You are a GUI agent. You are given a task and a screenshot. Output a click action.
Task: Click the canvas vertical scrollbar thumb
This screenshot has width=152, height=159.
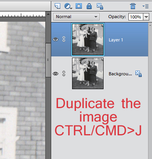(x=48, y=60)
